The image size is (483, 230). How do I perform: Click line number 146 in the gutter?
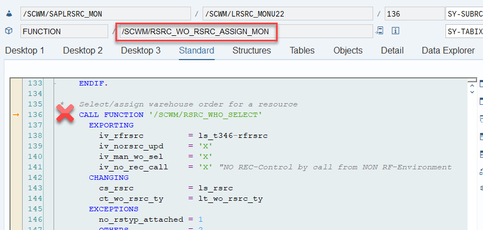(x=34, y=220)
